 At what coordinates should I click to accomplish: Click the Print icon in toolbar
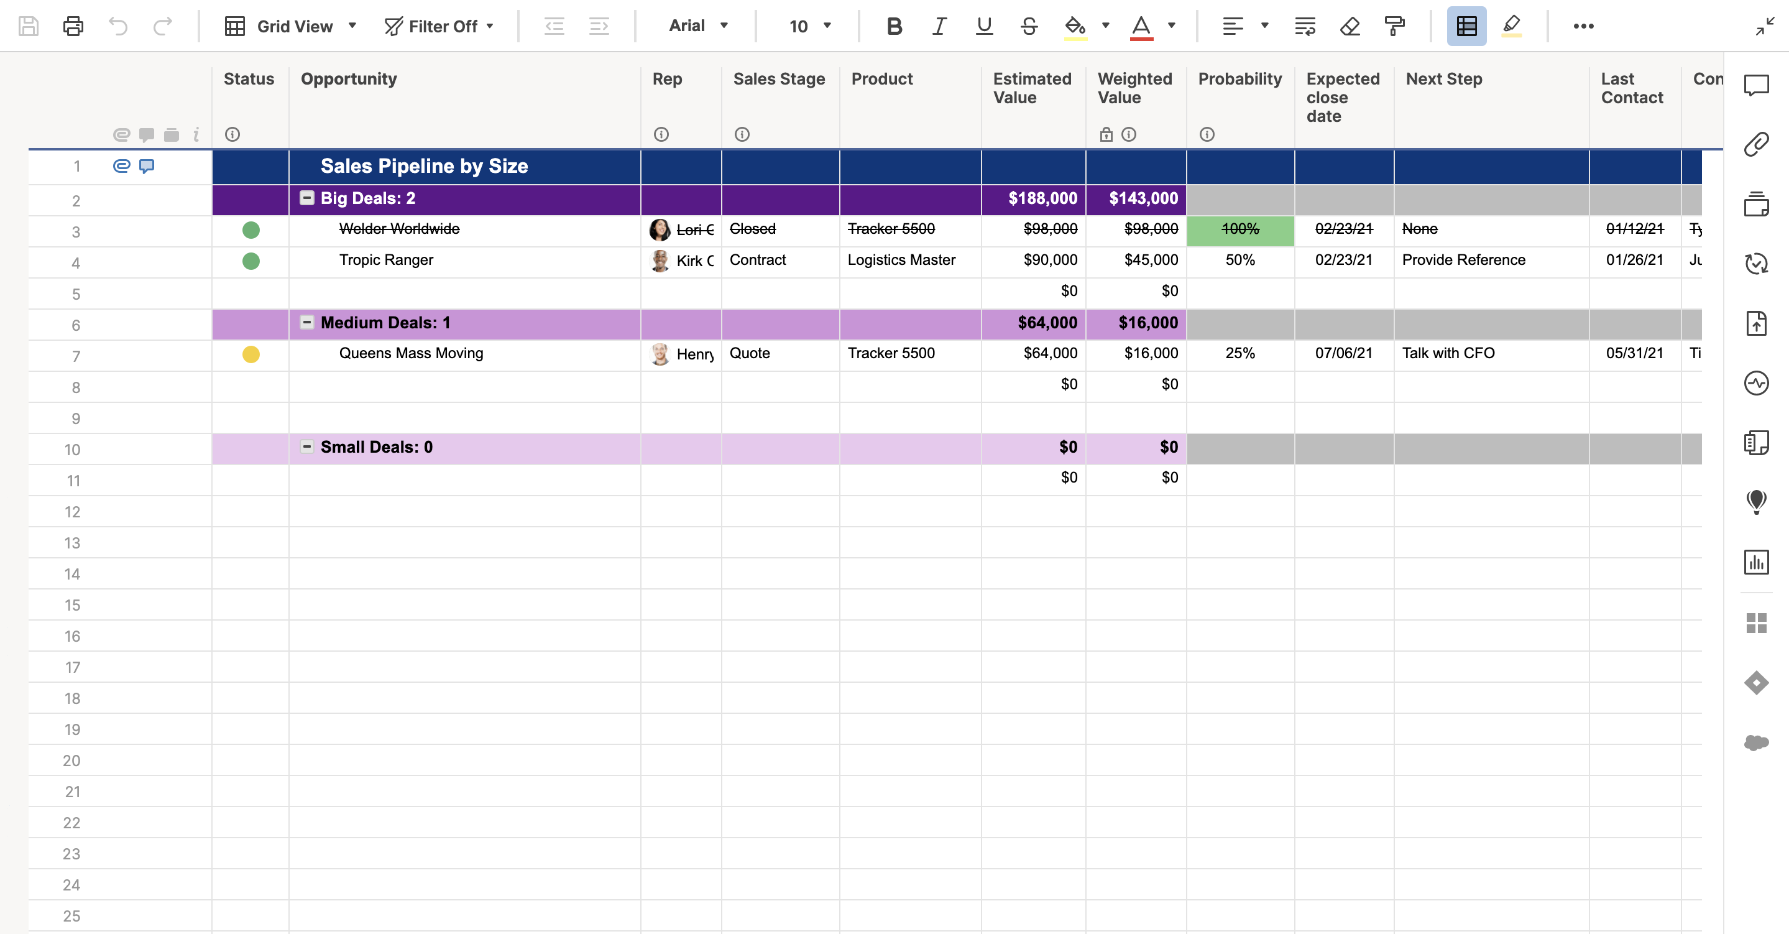pos(73,26)
